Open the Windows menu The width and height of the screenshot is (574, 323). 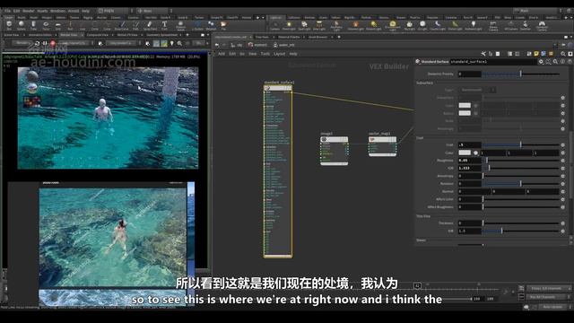(57, 11)
